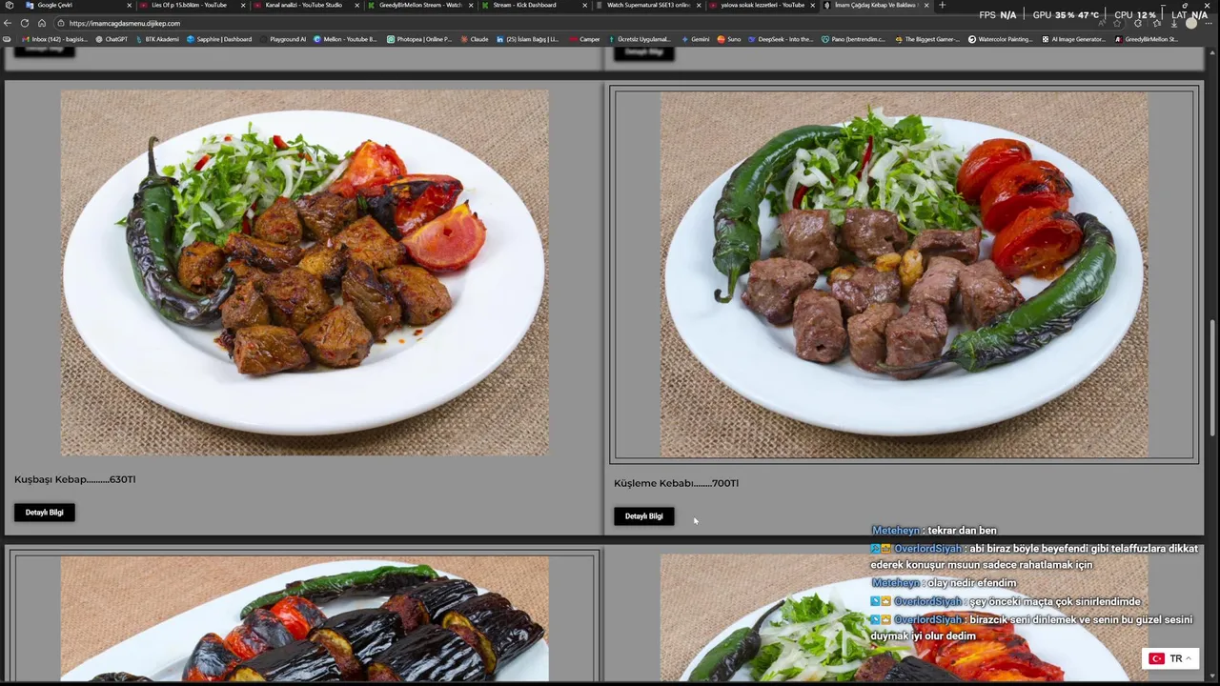
Task: Open the DeepSeek - Into the... bookmark
Action: click(781, 39)
